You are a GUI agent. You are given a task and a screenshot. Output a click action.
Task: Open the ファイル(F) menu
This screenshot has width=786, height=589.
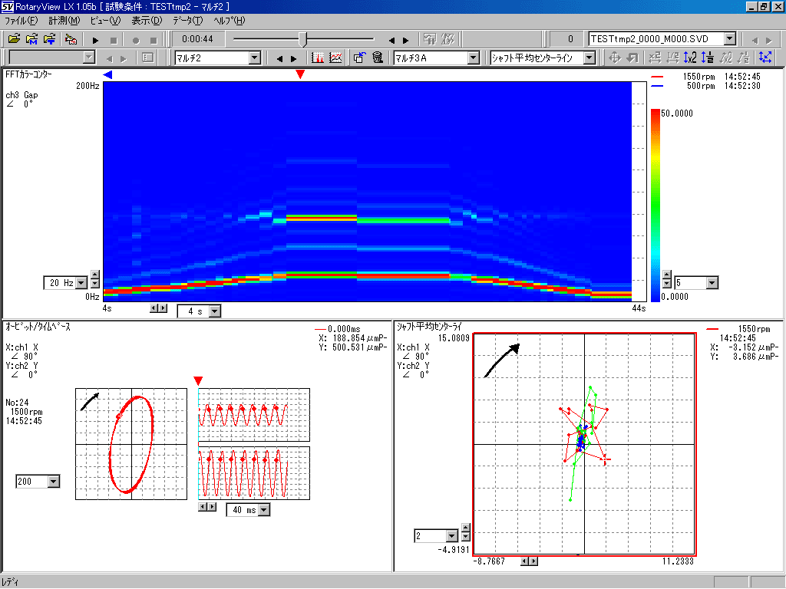tap(21, 21)
